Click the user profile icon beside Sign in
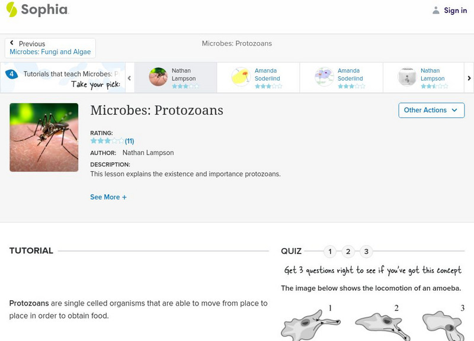This screenshot has height=341, width=474. click(436, 11)
